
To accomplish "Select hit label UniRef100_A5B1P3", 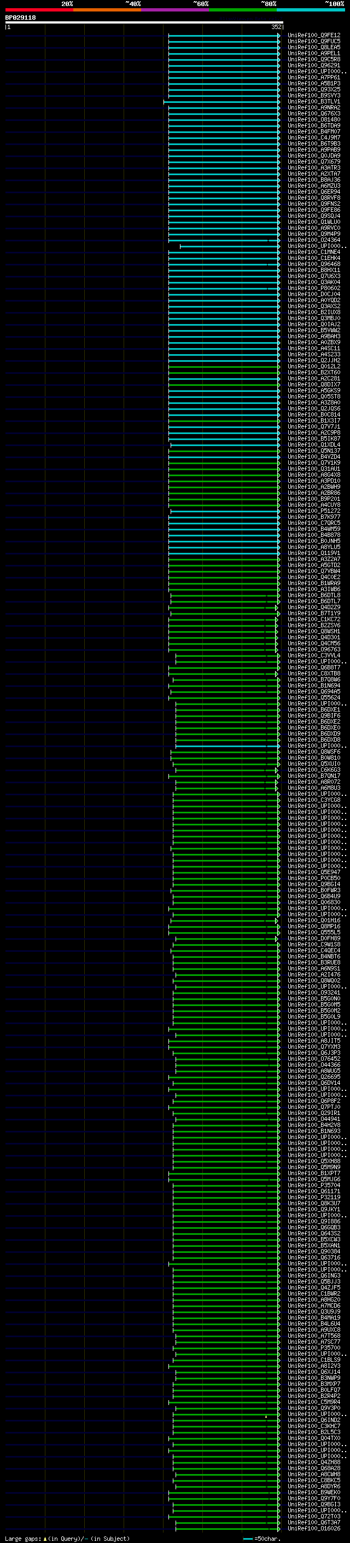I will pyautogui.click(x=314, y=83).
